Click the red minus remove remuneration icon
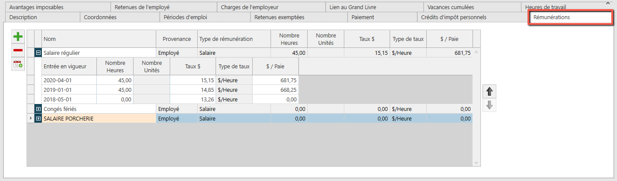617x181 pixels. coord(18,50)
